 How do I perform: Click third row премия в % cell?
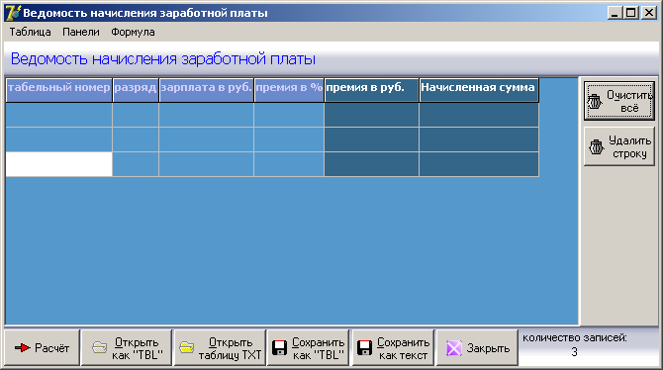289,164
